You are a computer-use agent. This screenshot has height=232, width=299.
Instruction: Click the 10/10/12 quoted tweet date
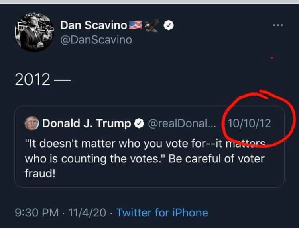point(250,124)
